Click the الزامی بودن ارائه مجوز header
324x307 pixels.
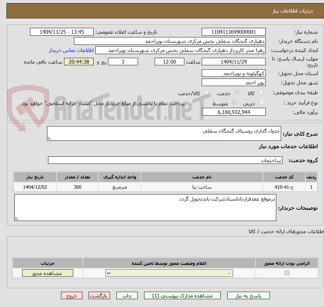click(x=287, y=263)
